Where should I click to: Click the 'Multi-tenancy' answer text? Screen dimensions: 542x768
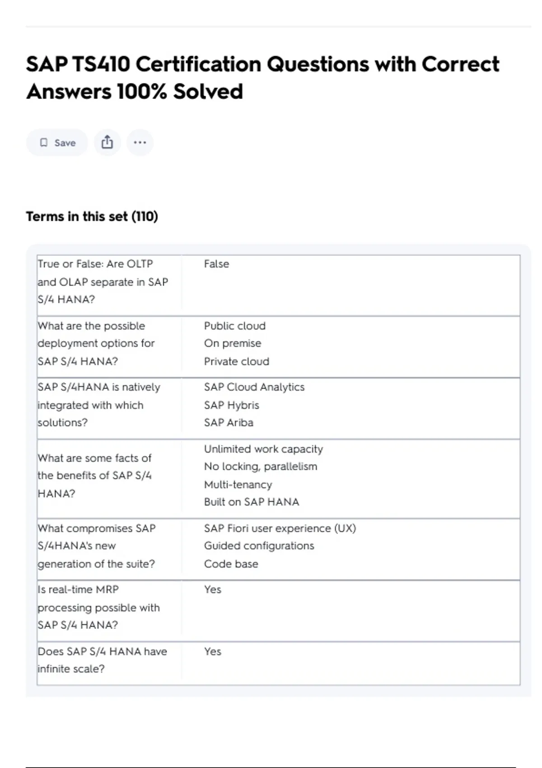(238, 485)
